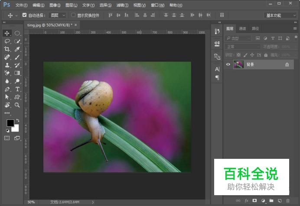Select the 背景 layer thumbnail
This screenshot has height=206, width=300.
(238, 64)
